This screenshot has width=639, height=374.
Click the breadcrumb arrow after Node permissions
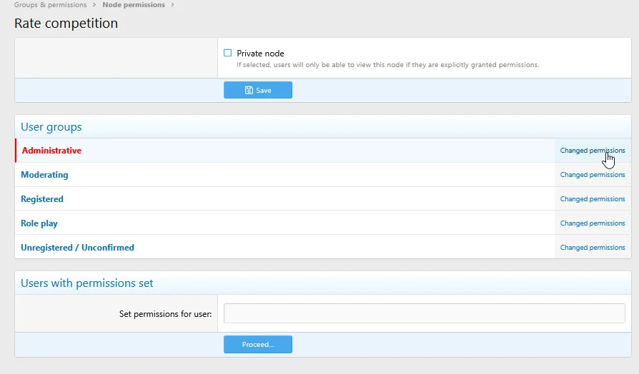tap(172, 5)
